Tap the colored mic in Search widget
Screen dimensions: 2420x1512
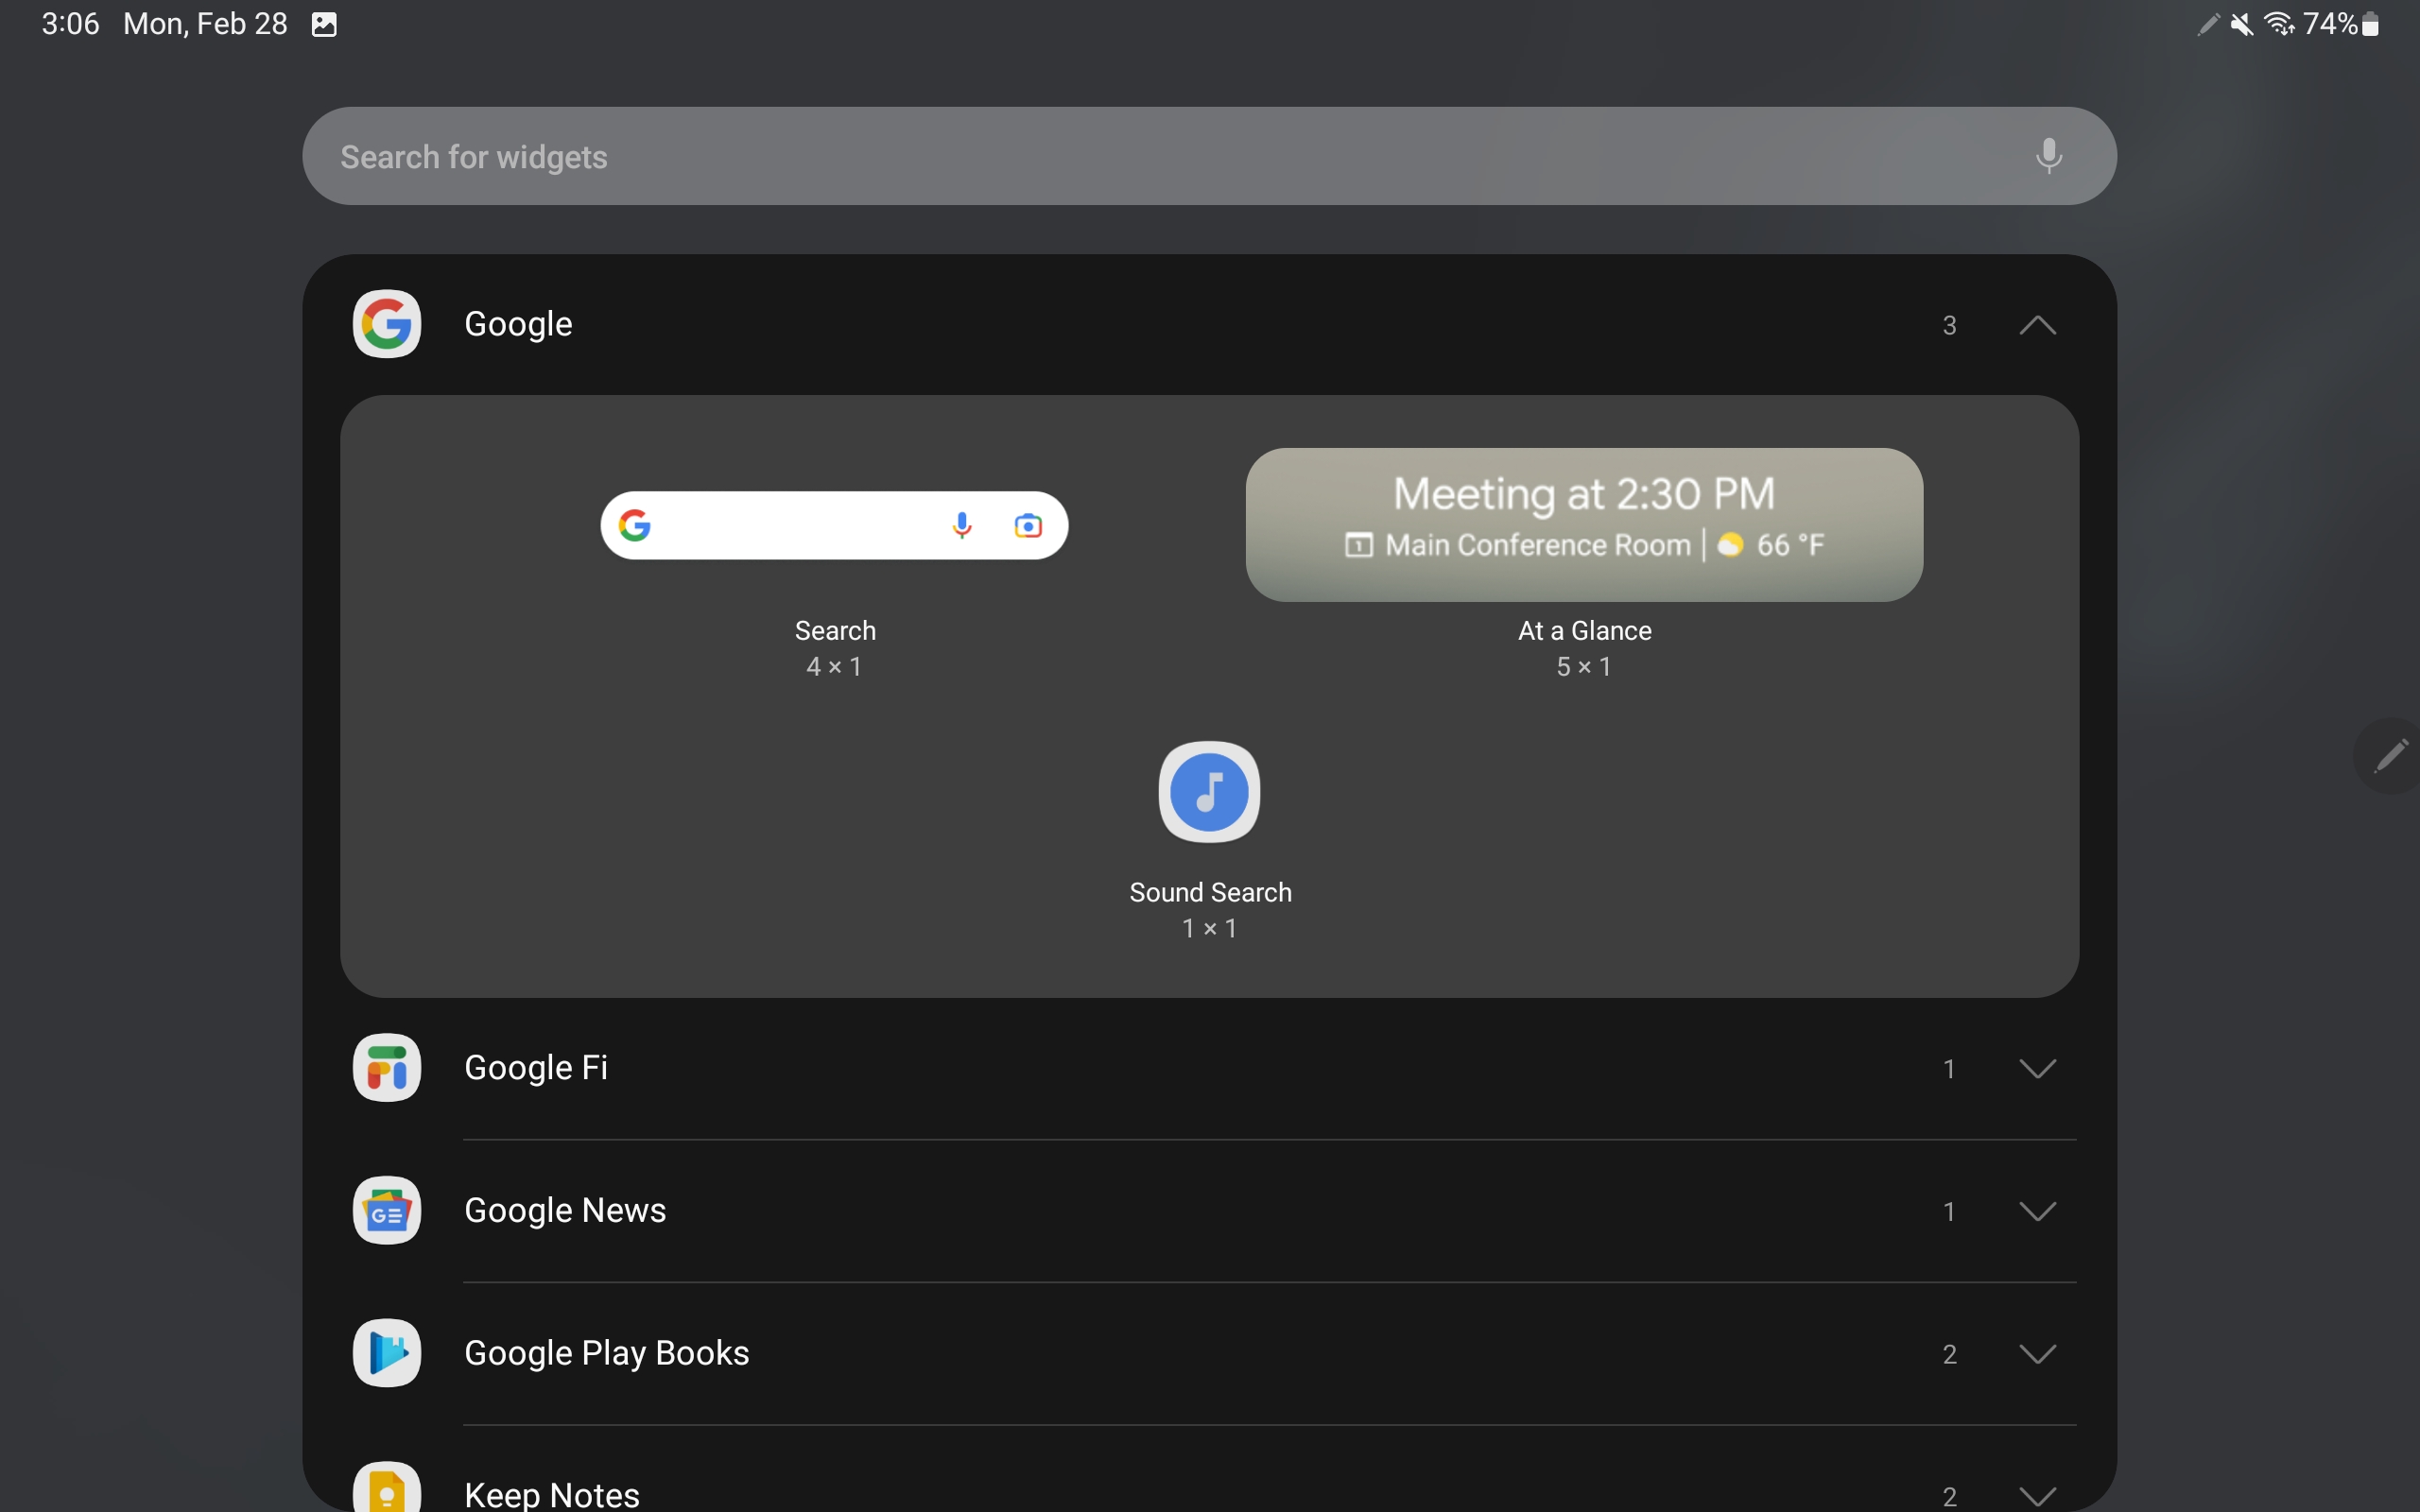[x=962, y=526]
